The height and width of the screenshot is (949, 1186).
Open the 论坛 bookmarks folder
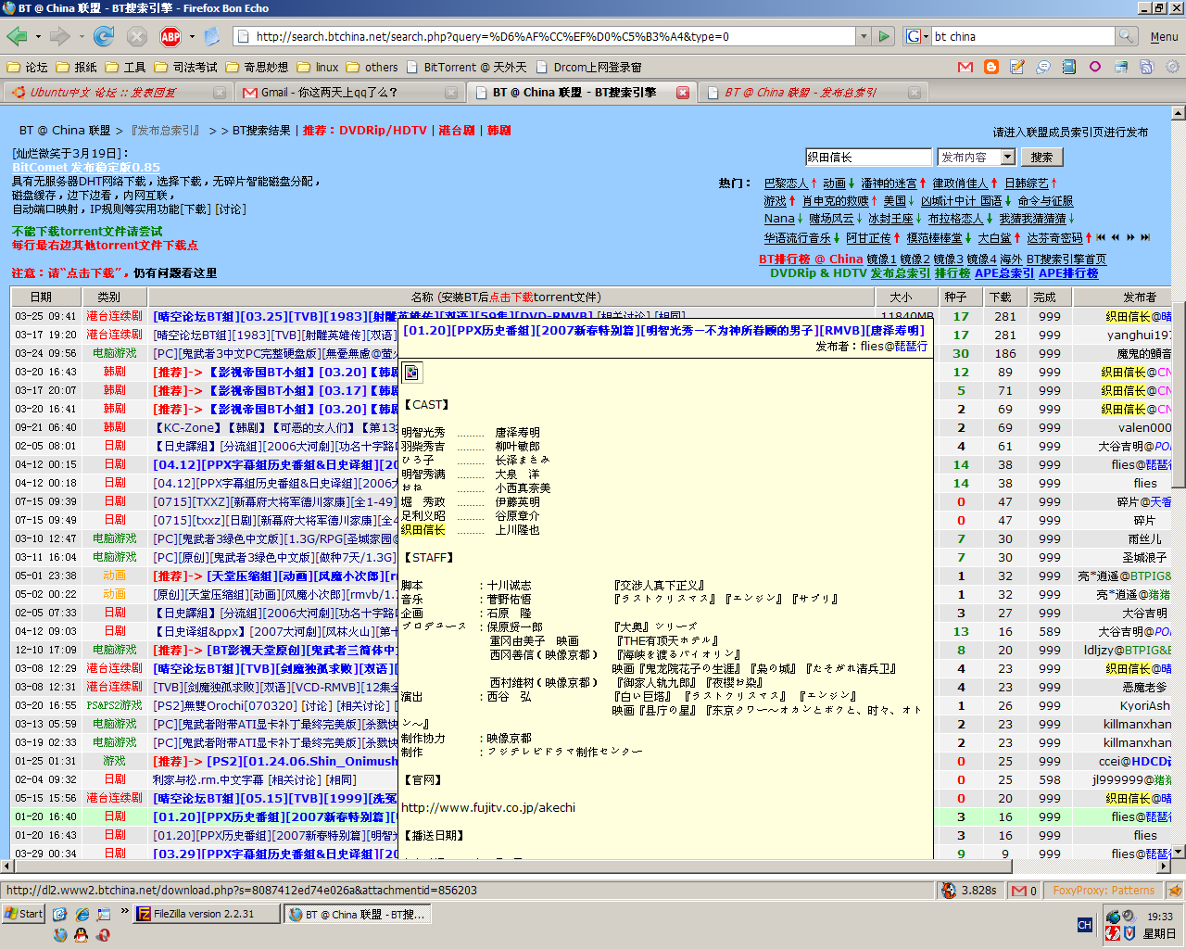pos(27,67)
